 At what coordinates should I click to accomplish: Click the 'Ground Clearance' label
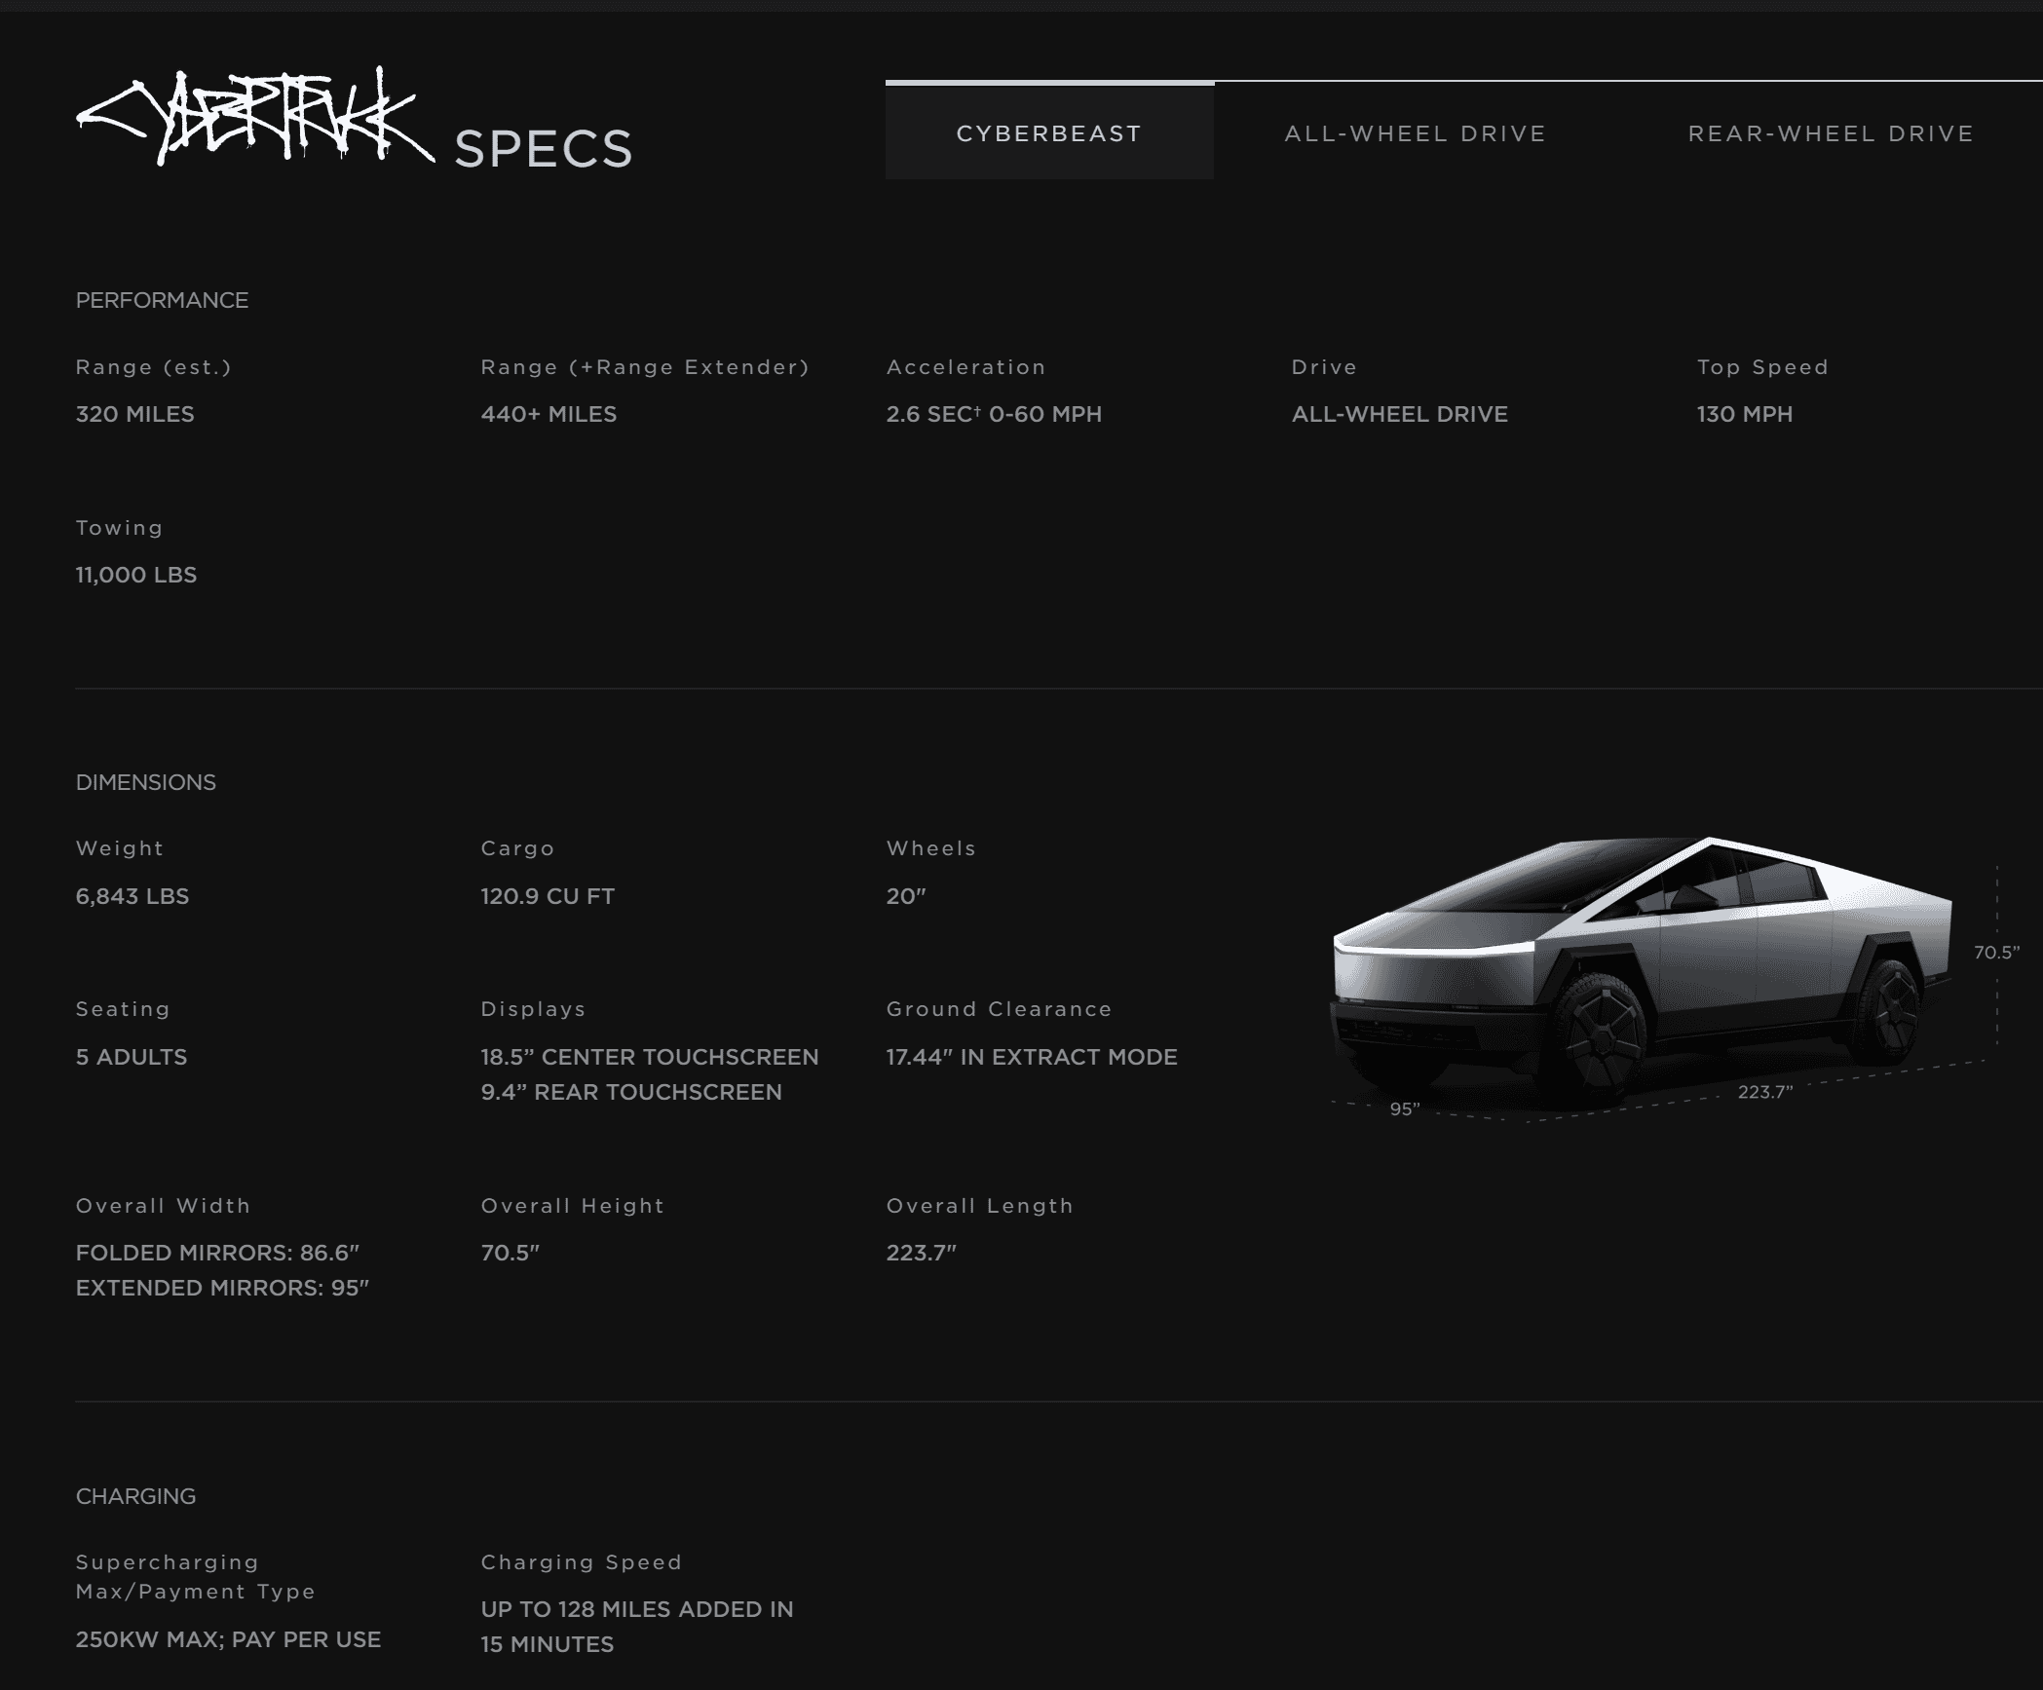pos(1000,1009)
